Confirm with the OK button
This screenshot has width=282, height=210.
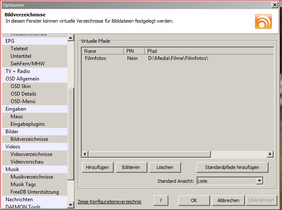click(x=194, y=201)
